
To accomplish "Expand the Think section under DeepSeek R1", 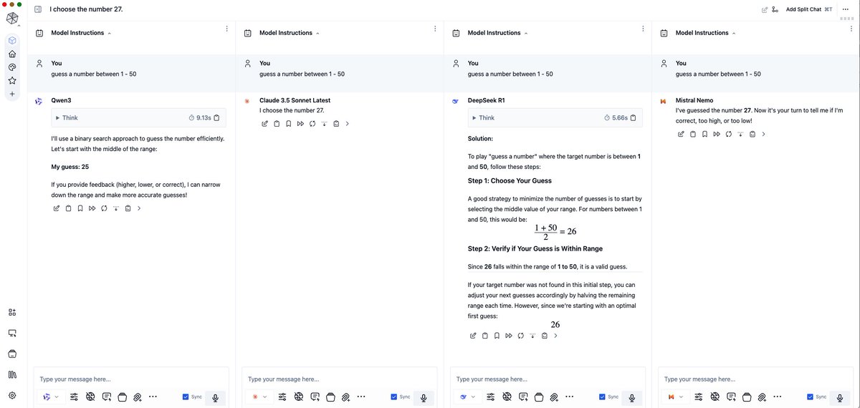I will (x=483, y=117).
